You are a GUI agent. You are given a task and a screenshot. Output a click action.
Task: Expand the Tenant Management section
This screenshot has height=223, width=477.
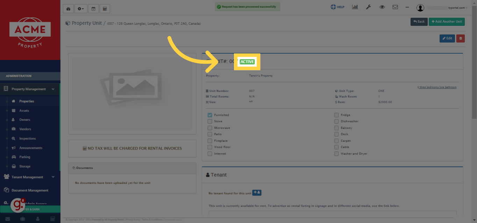30,177
